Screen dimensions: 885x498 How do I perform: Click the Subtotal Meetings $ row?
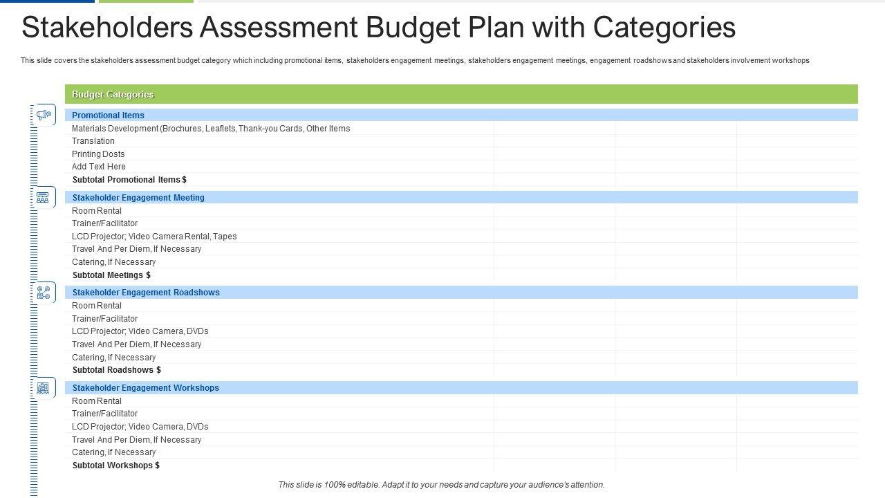(111, 275)
